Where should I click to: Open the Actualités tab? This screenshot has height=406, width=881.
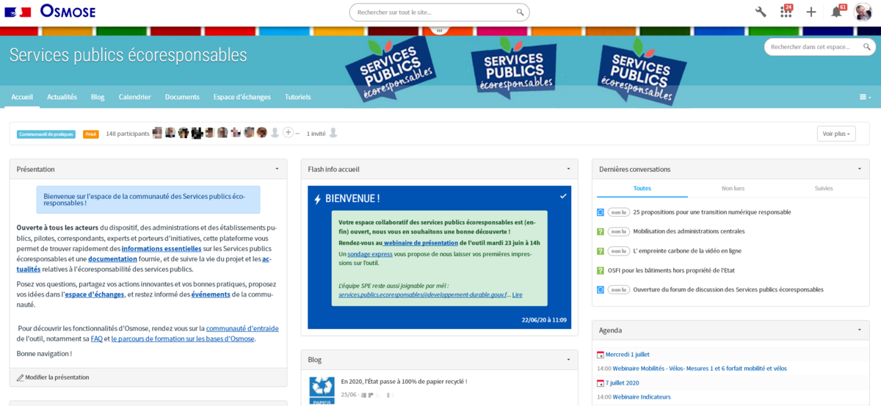coord(62,97)
